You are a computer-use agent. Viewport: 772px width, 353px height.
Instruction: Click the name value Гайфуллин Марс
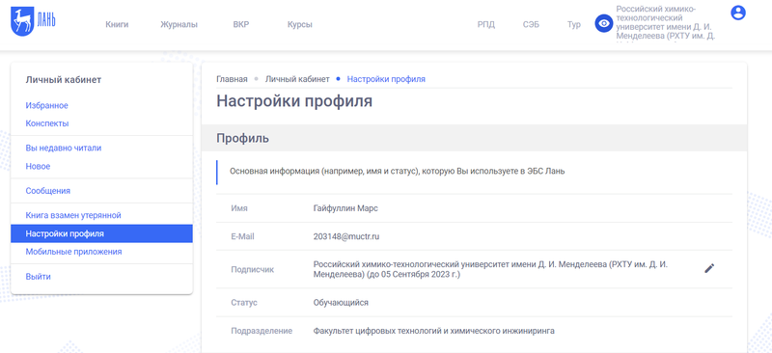coord(345,208)
